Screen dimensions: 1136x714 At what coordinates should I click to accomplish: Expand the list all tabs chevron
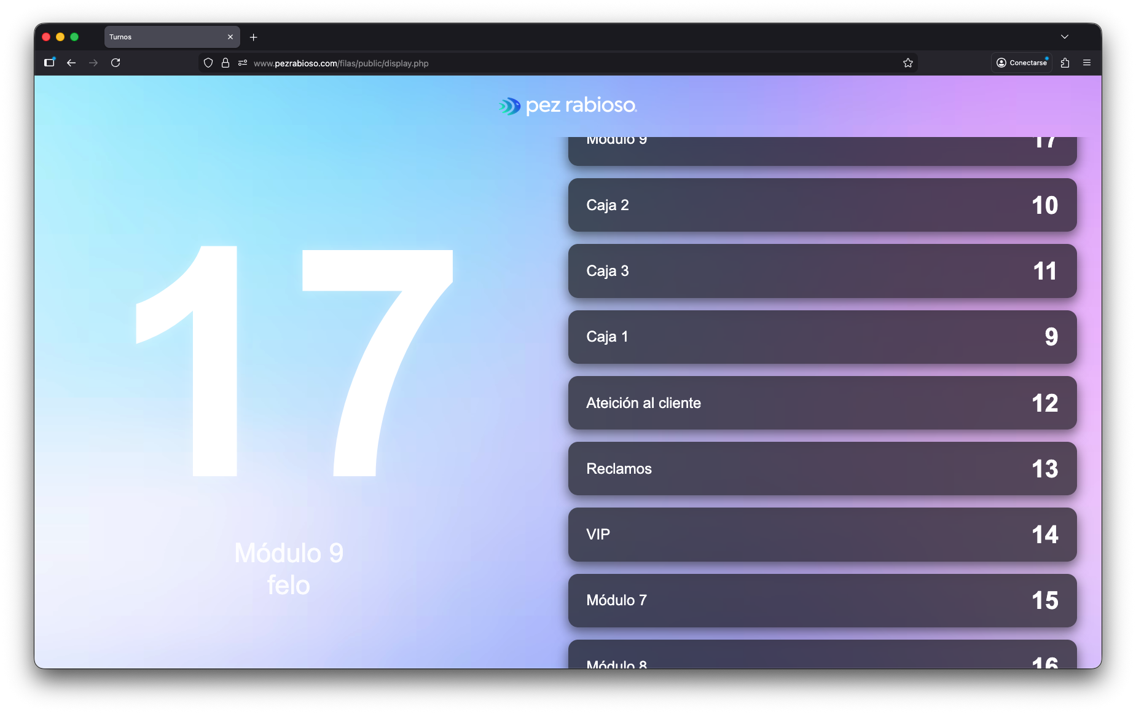1065,37
